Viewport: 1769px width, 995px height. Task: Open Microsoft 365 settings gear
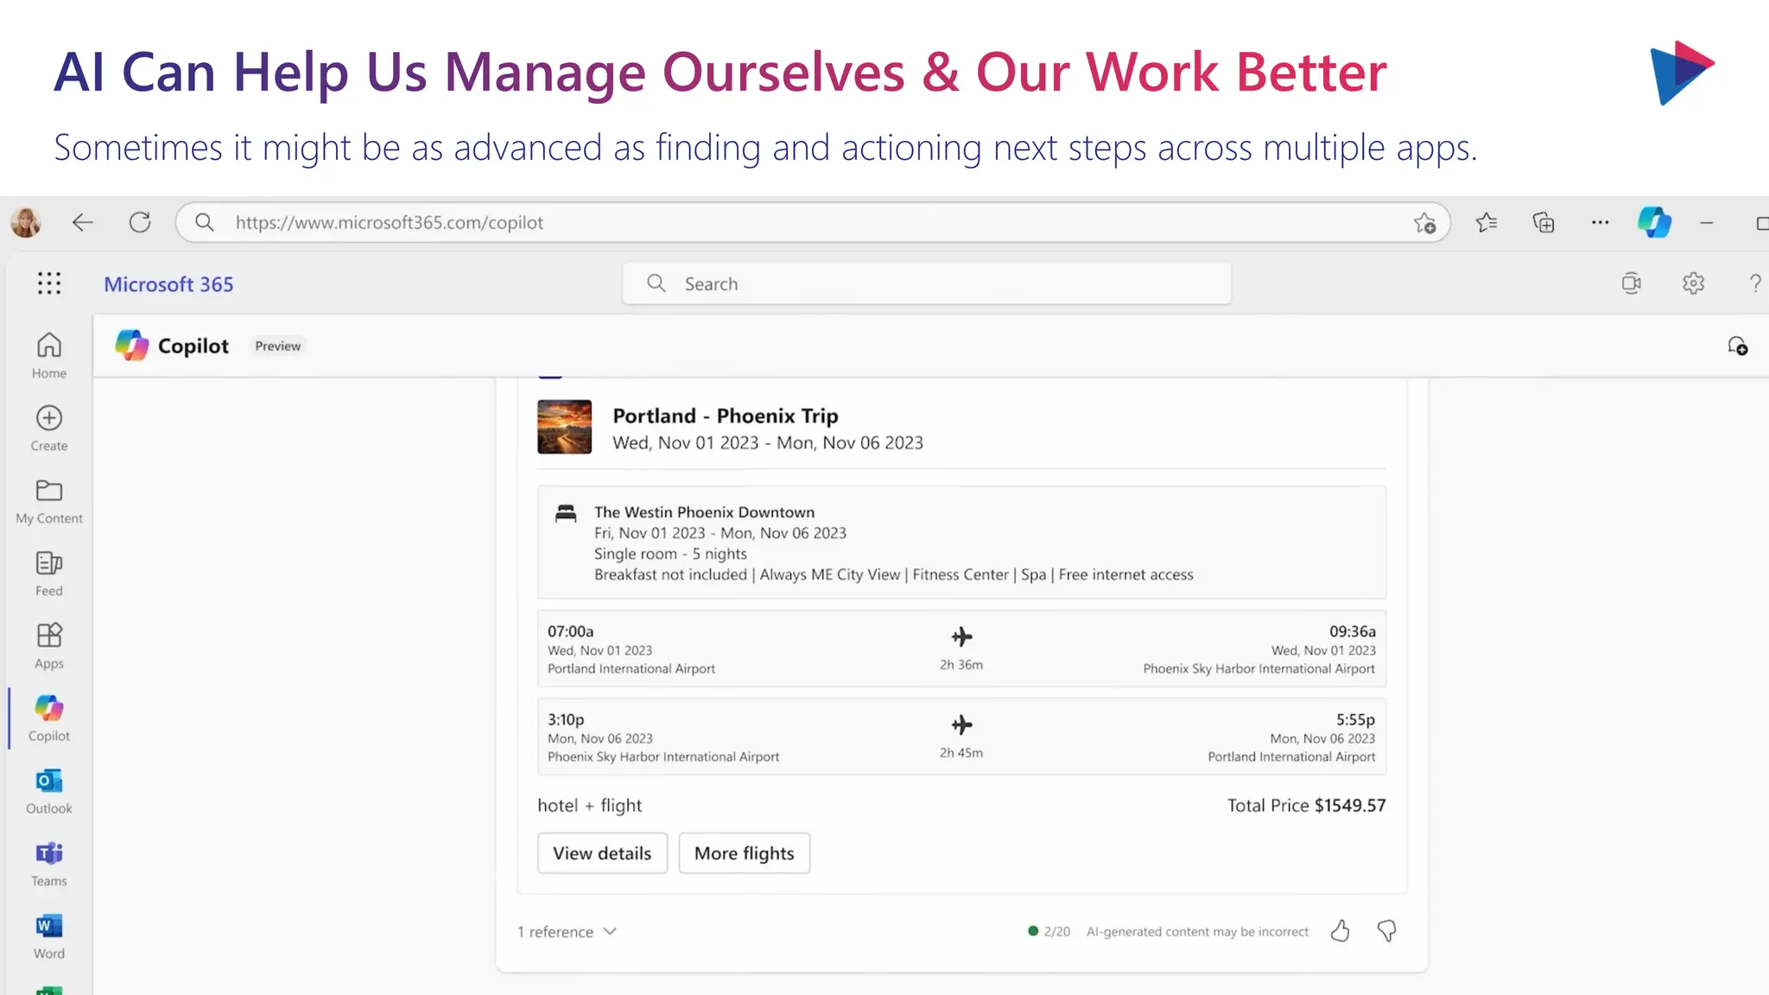[x=1693, y=283]
